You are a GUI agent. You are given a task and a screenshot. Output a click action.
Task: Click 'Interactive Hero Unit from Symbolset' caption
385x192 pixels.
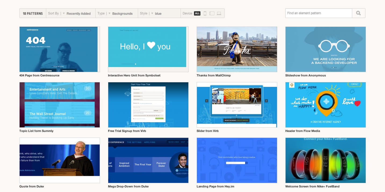pos(134,75)
